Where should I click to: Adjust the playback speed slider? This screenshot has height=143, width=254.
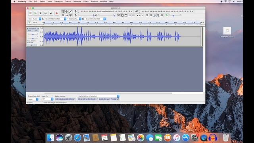(x=175, y=15)
